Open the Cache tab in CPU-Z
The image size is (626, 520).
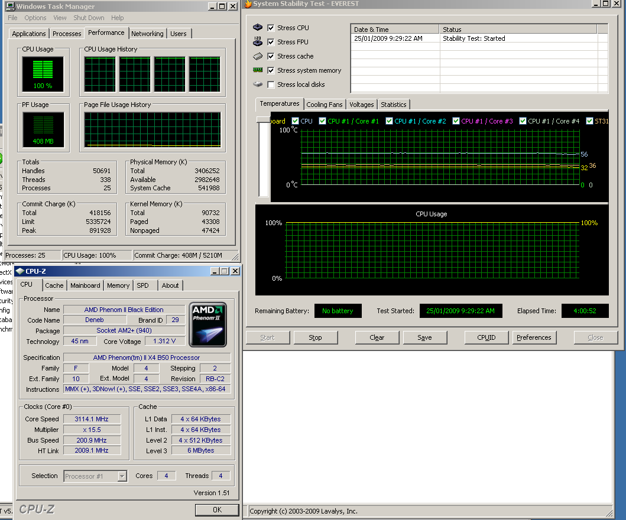pos(54,285)
